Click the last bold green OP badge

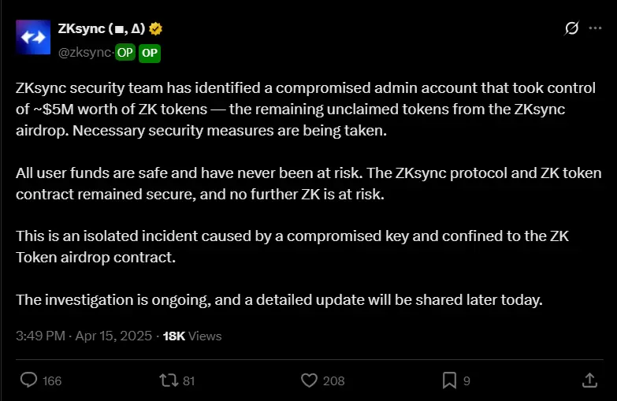pos(150,53)
